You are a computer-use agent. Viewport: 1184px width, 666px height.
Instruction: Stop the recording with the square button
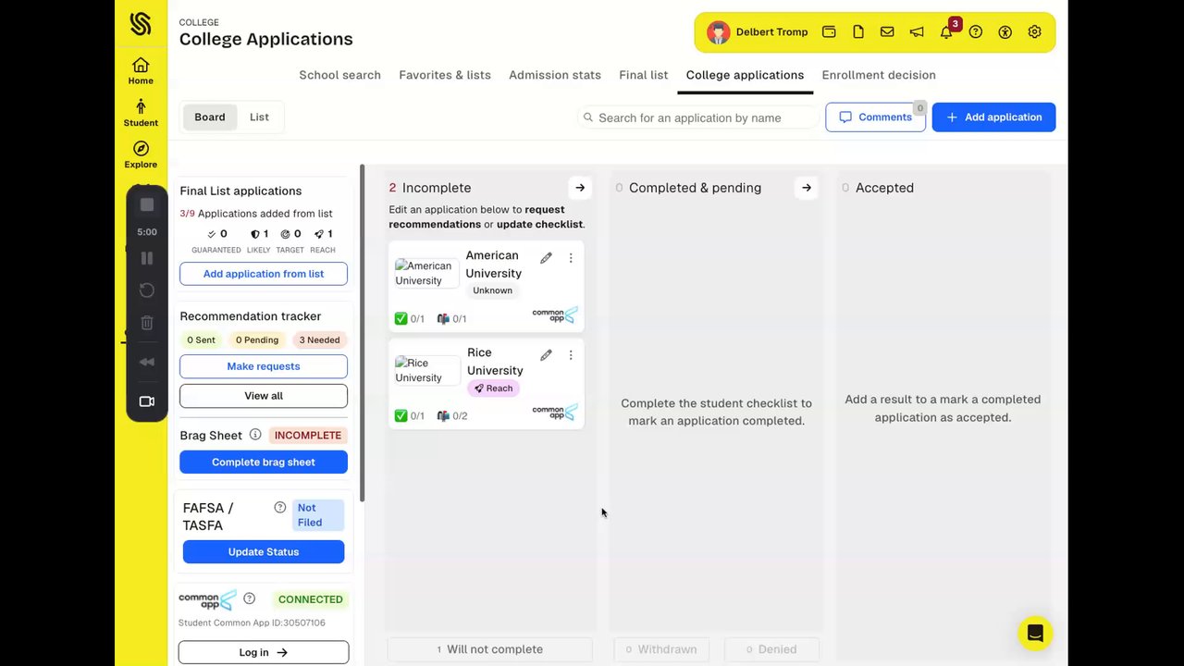coord(147,204)
